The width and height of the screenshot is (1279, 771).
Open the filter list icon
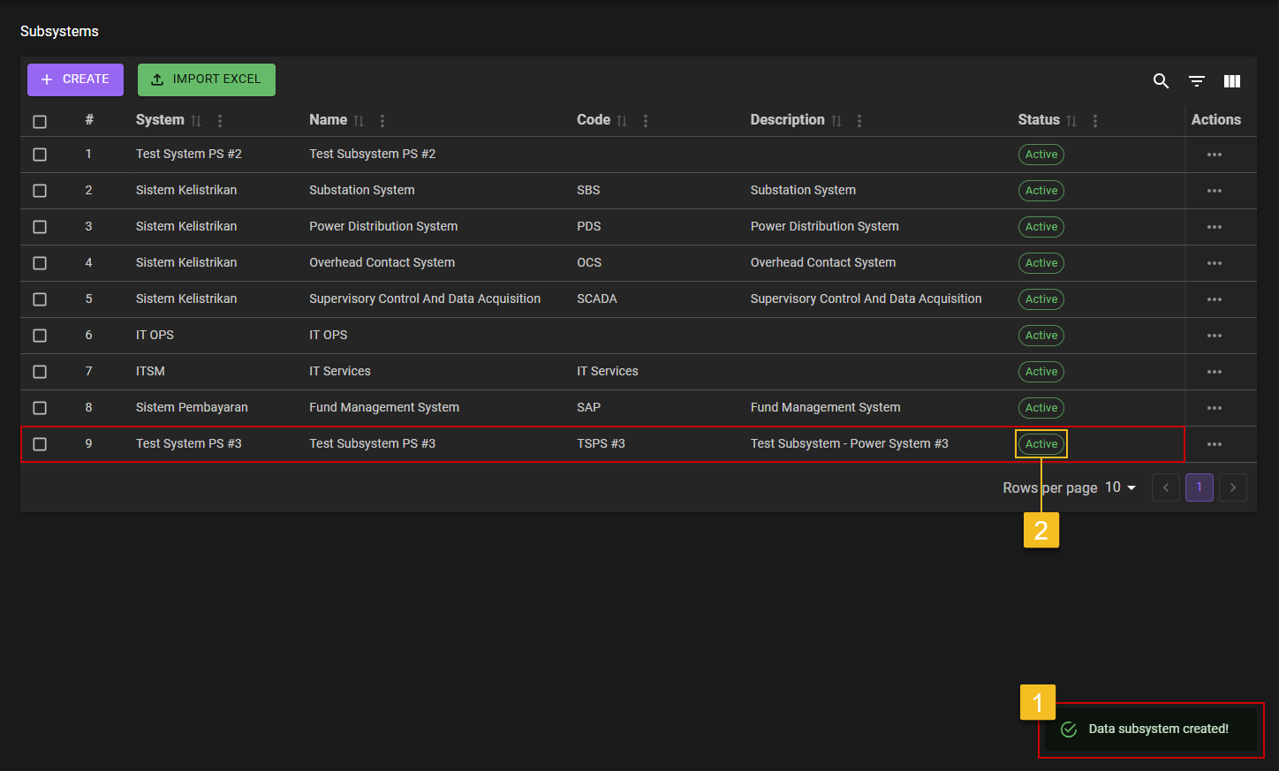(1197, 81)
